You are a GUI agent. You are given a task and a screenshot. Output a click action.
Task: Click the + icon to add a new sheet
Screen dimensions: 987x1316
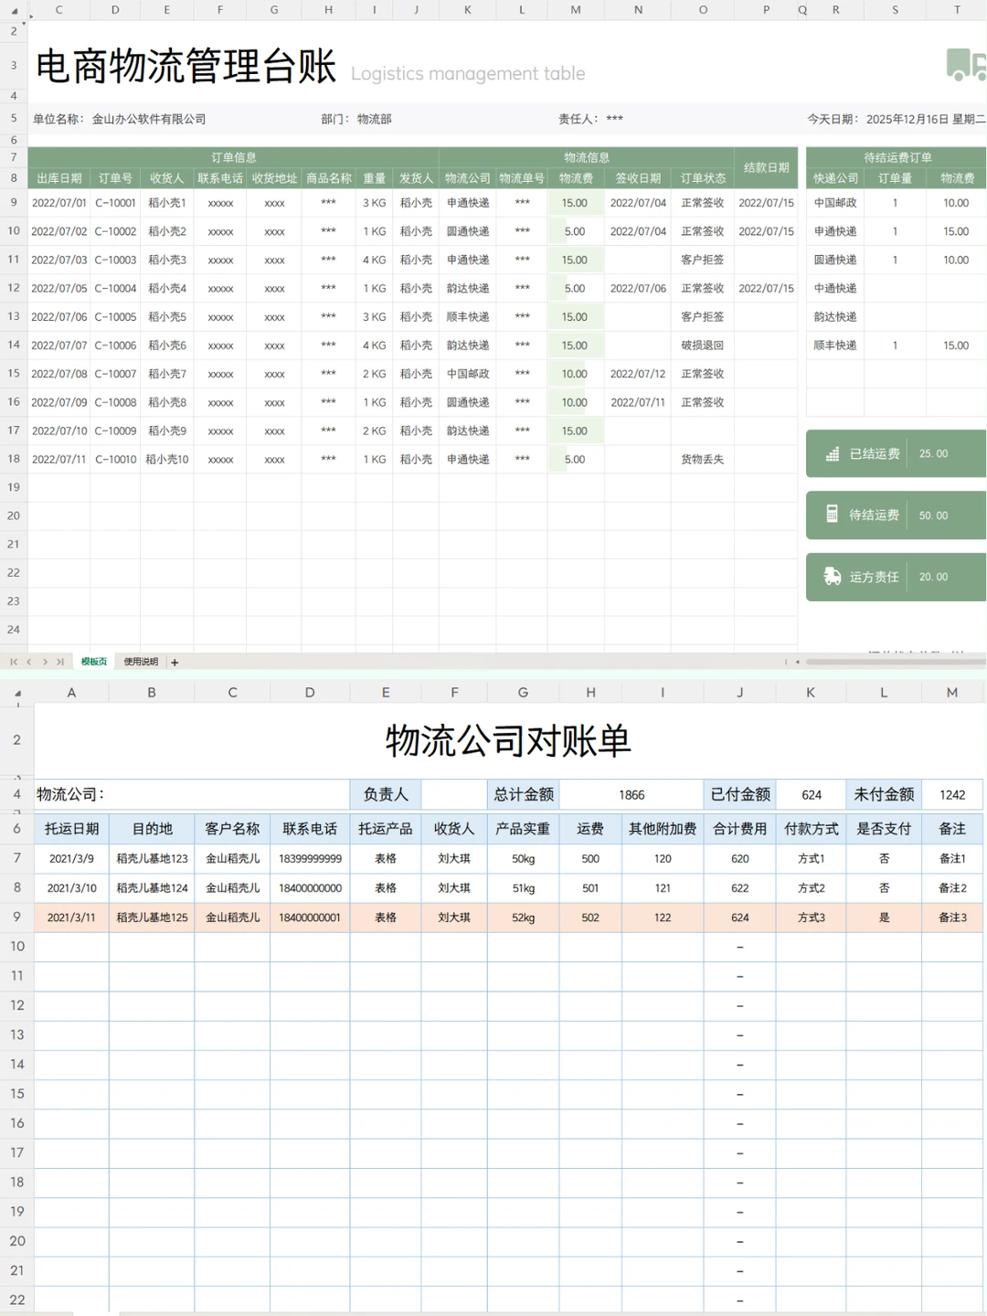pyautogui.click(x=174, y=661)
